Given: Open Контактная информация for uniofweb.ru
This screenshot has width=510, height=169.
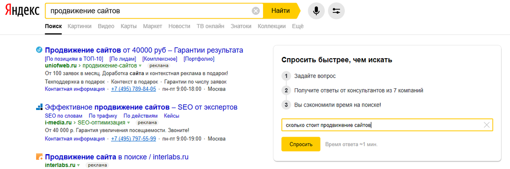Looking at the screenshot, I should click(x=75, y=89).
